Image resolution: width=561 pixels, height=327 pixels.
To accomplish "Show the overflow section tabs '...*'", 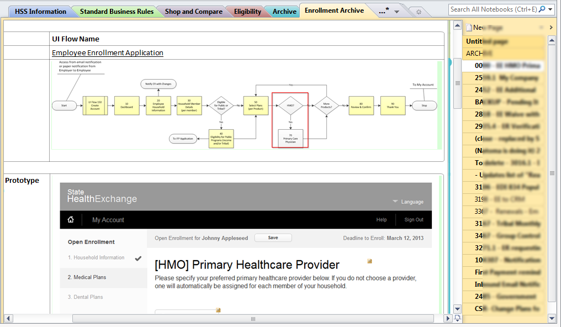I will coord(384,11).
